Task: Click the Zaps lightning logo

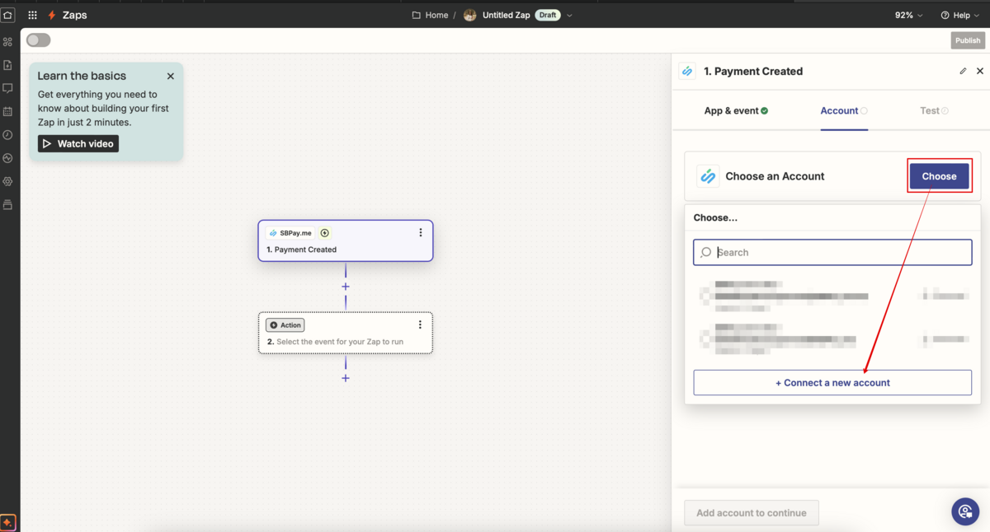Action: [53, 15]
